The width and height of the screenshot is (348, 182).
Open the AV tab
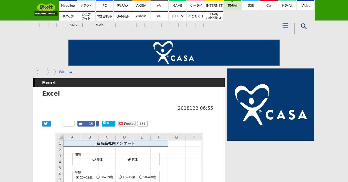(159, 5)
